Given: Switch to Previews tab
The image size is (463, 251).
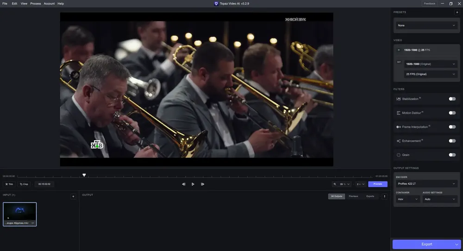Looking at the screenshot, I should [353, 196].
